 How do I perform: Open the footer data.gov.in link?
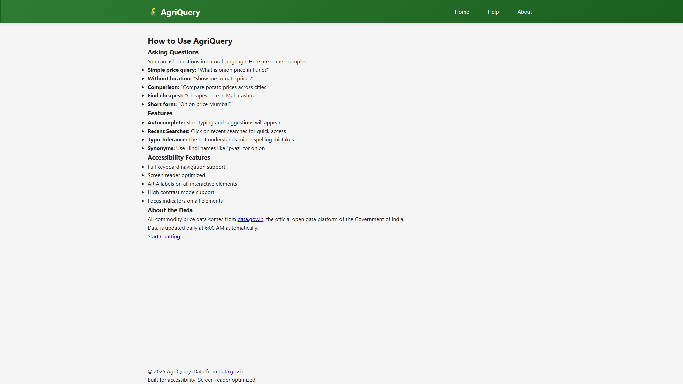(231, 371)
